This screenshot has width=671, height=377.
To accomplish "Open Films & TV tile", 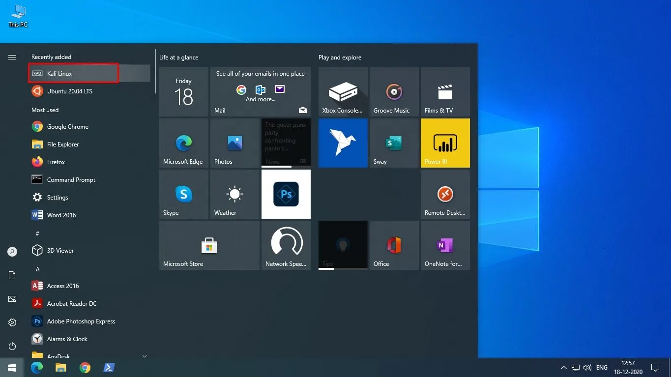I will coord(445,92).
